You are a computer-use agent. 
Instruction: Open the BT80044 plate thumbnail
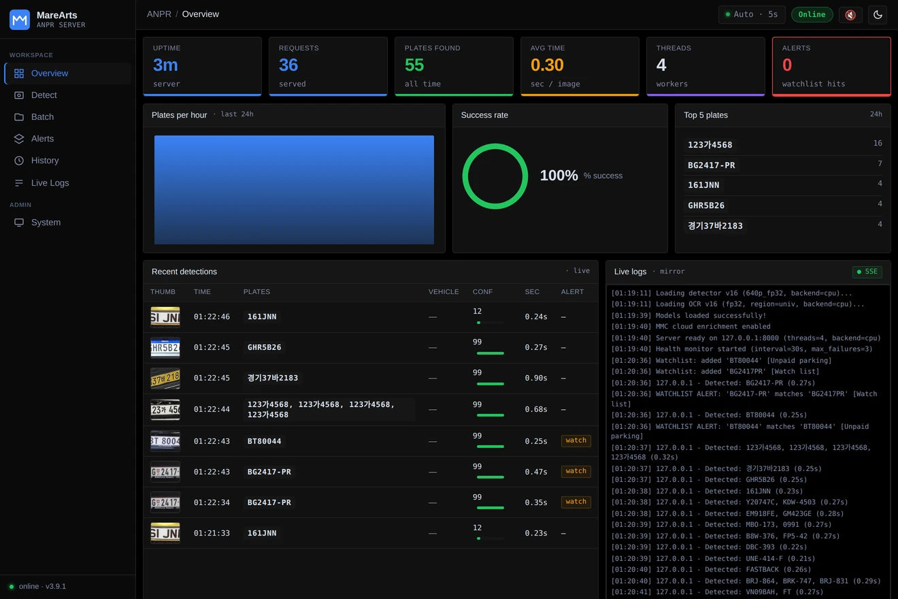[165, 441]
